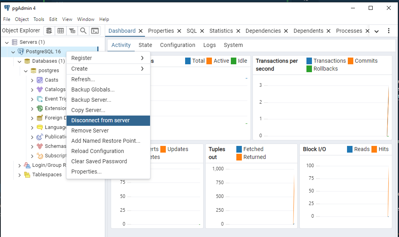This screenshot has height=237, width=399.
Task: Select the postgres database tree item
Action: (48, 71)
